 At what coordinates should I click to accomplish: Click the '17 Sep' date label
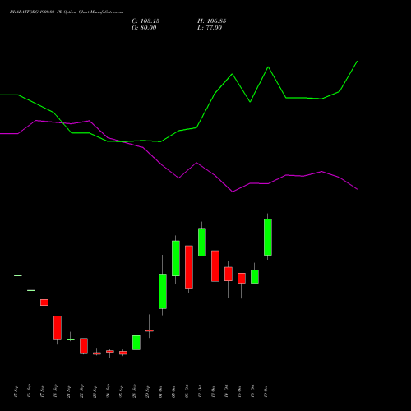(42, 391)
